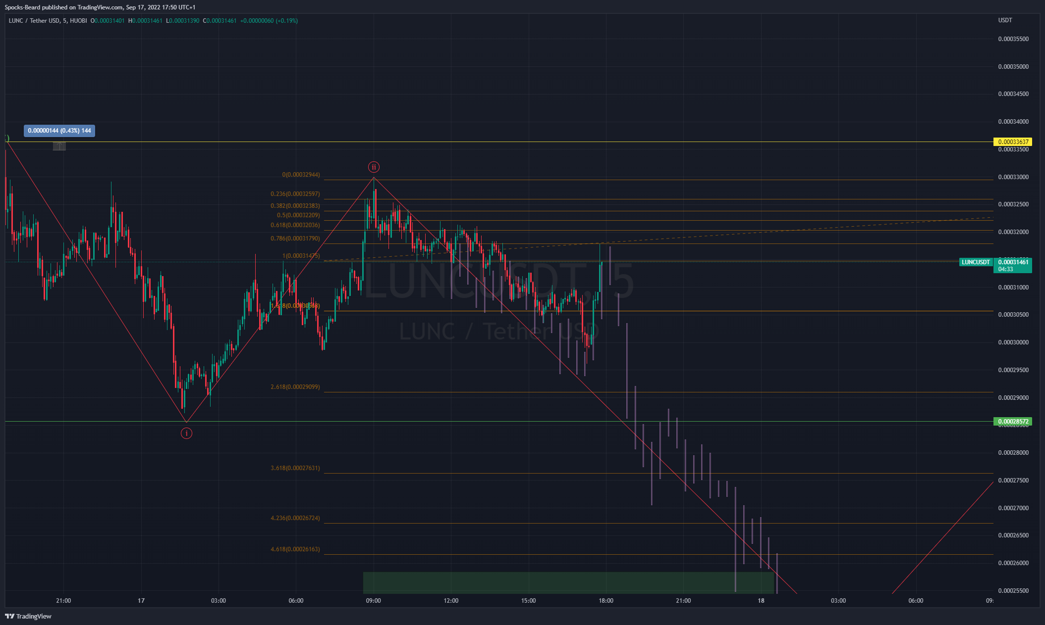The height and width of the screenshot is (625, 1045).
Task: Click the Fib label 0.236(0.00032597)
Action: (295, 194)
